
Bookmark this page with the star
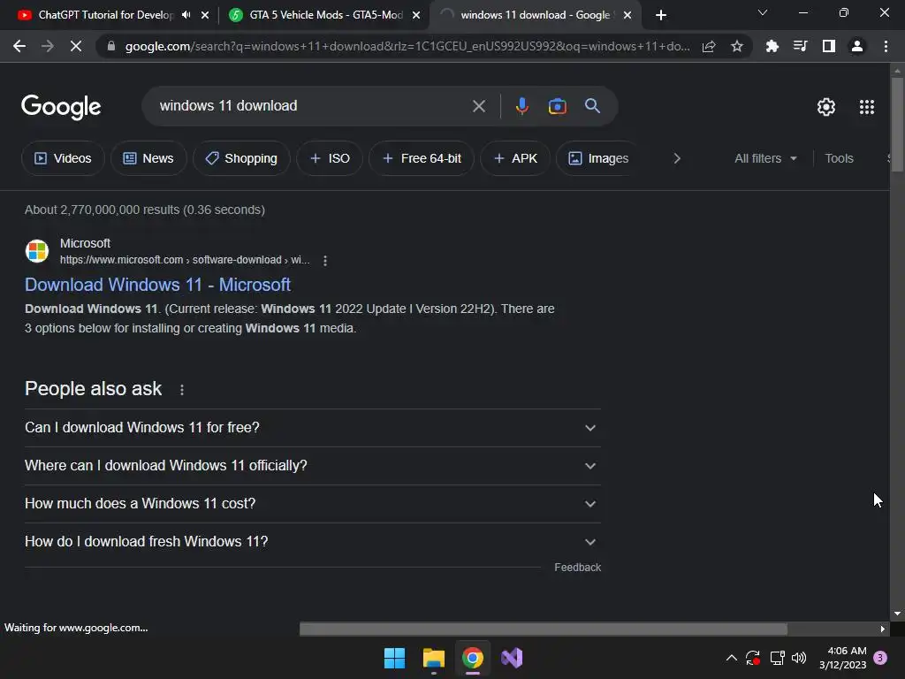[736, 46]
